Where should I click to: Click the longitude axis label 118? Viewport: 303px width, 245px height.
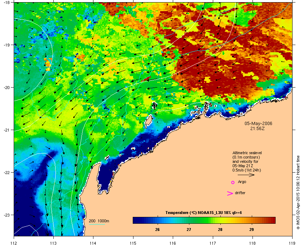(x=252, y=243)
